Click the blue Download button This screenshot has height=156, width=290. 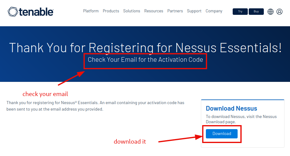222,133
